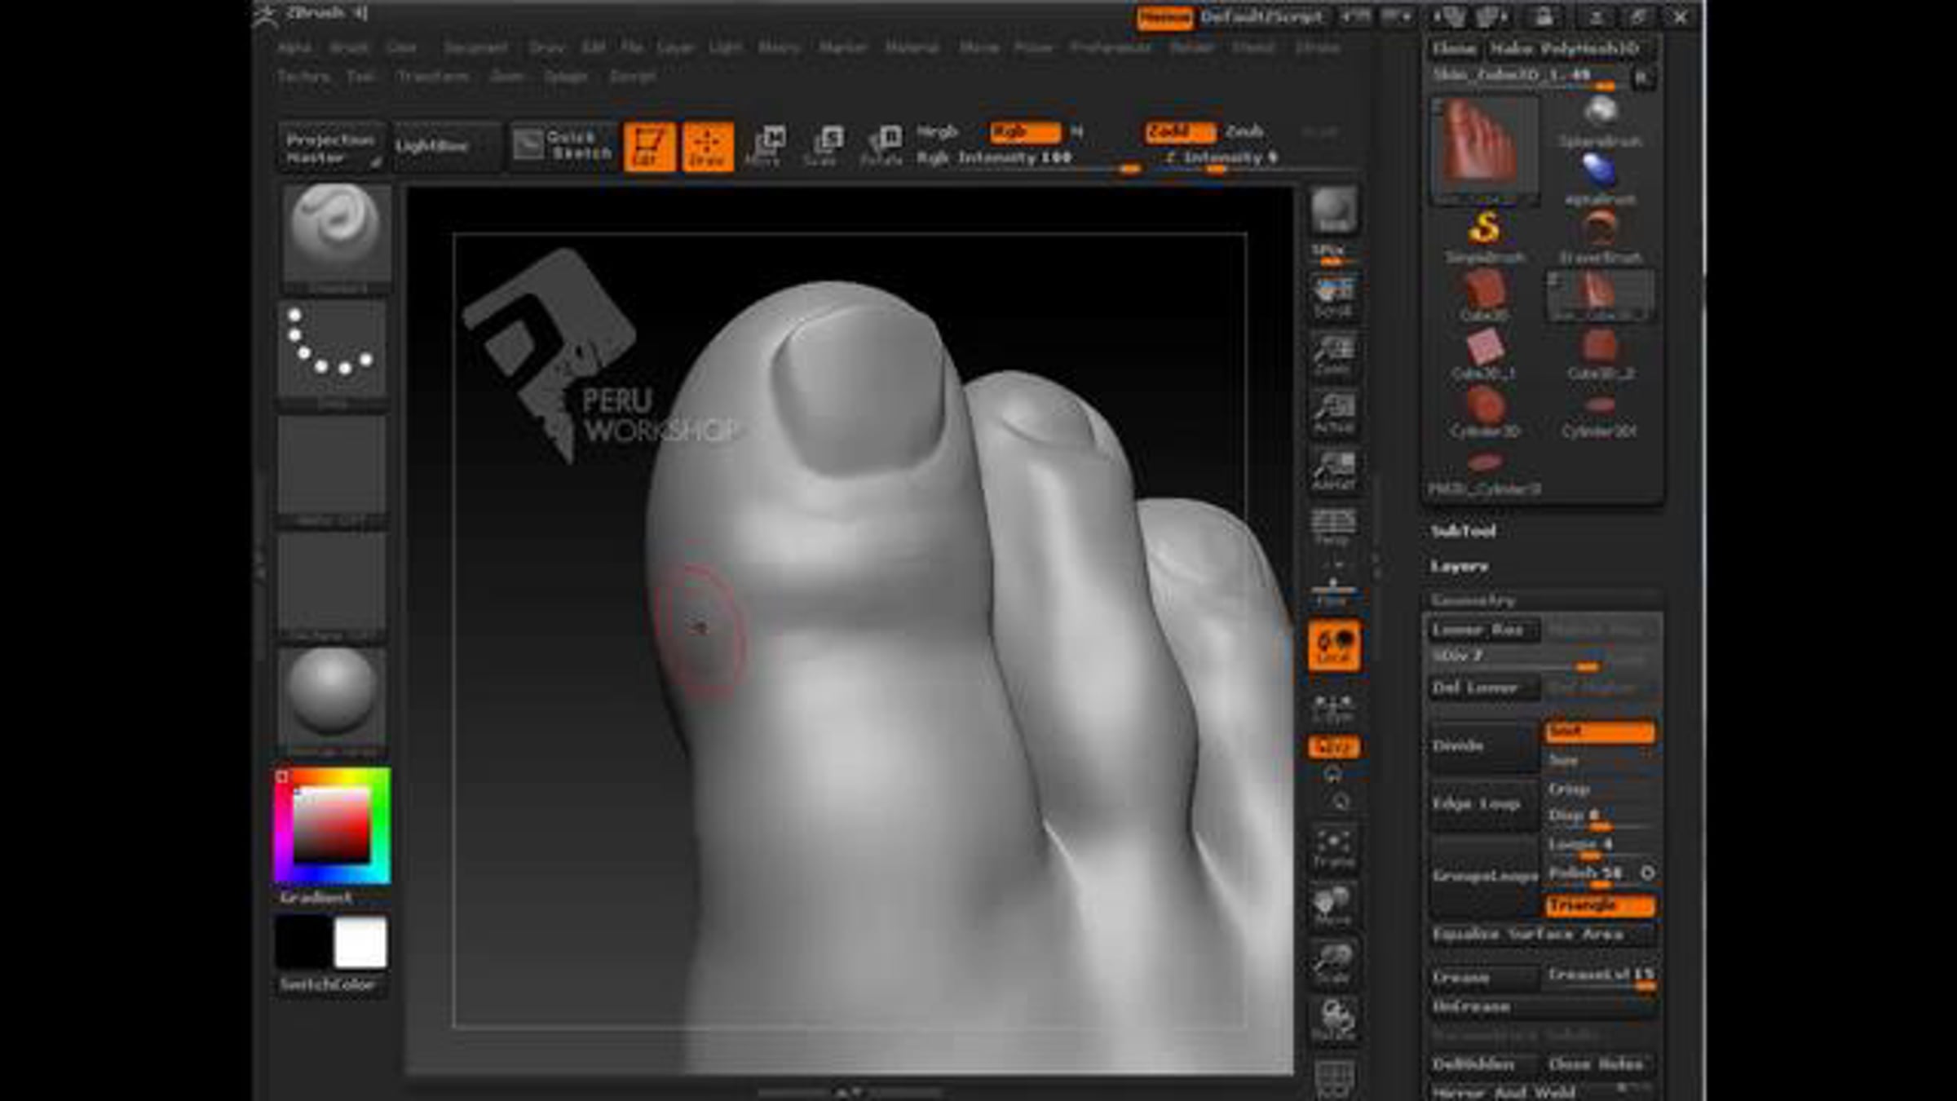Image resolution: width=1957 pixels, height=1101 pixels.
Task: Open the dots stroke type selector
Action: pos(332,348)
